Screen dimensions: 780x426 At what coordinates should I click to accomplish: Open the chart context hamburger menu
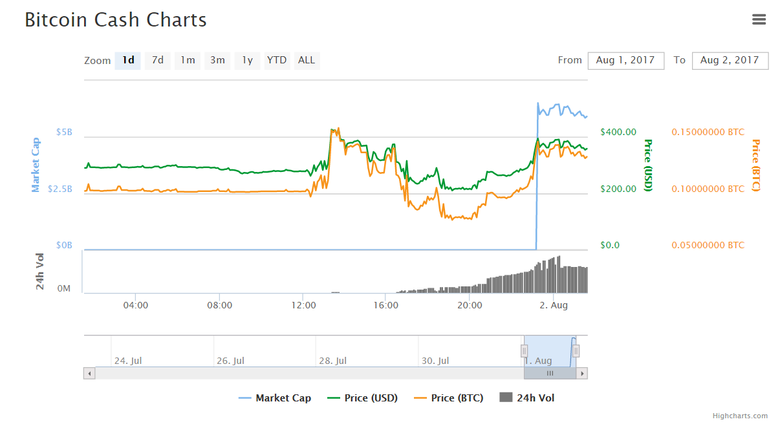(759, 19)
